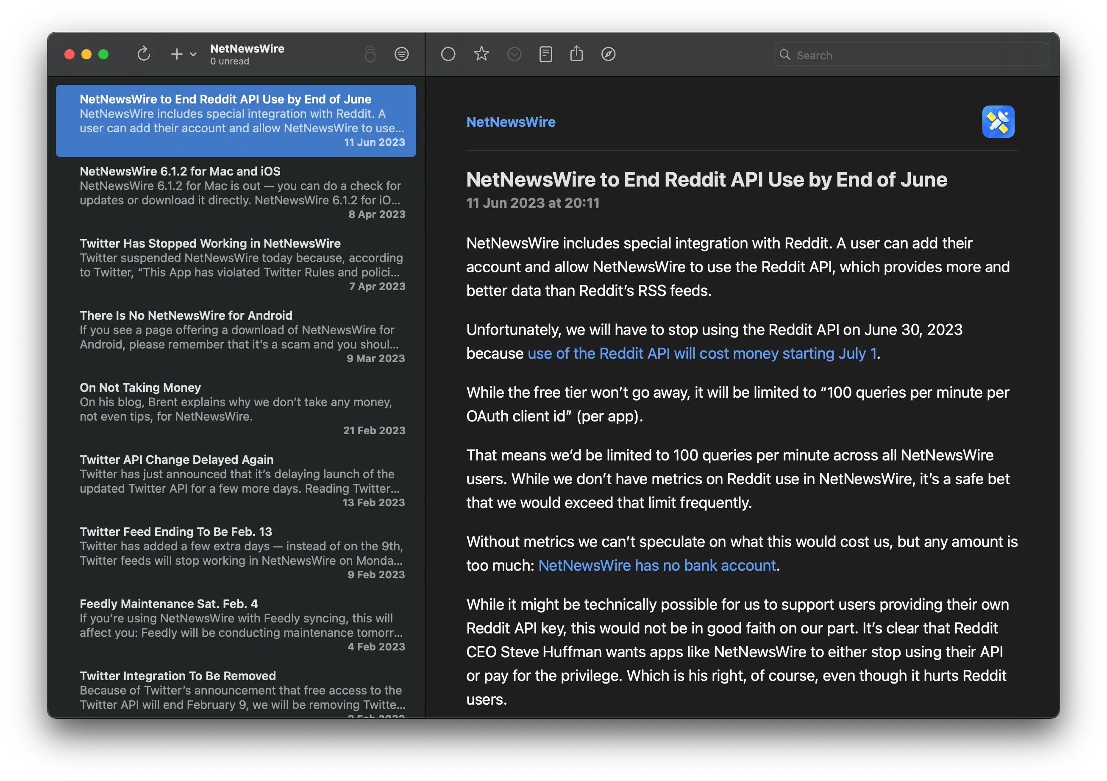Open the article list filter icon

pyautogui.click(x=402, y=54)
